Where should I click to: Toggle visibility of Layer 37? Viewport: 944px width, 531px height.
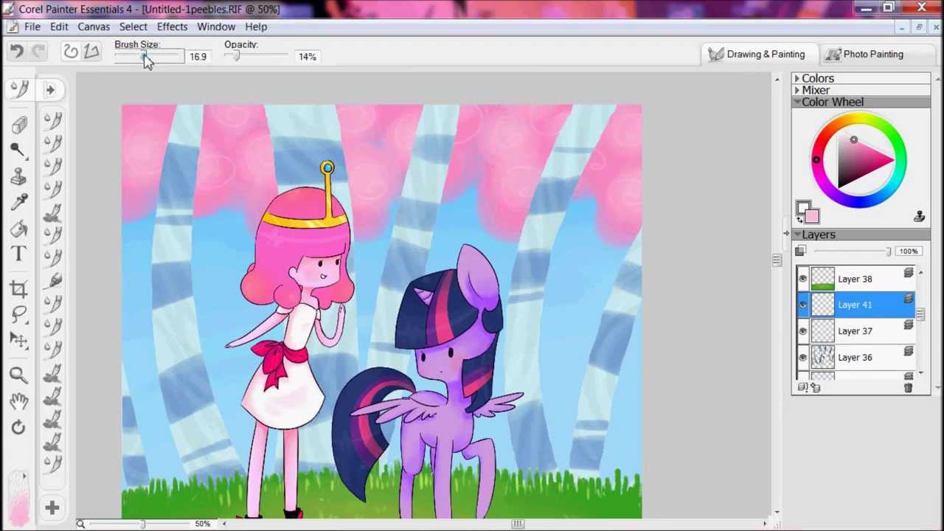[802, 331]
